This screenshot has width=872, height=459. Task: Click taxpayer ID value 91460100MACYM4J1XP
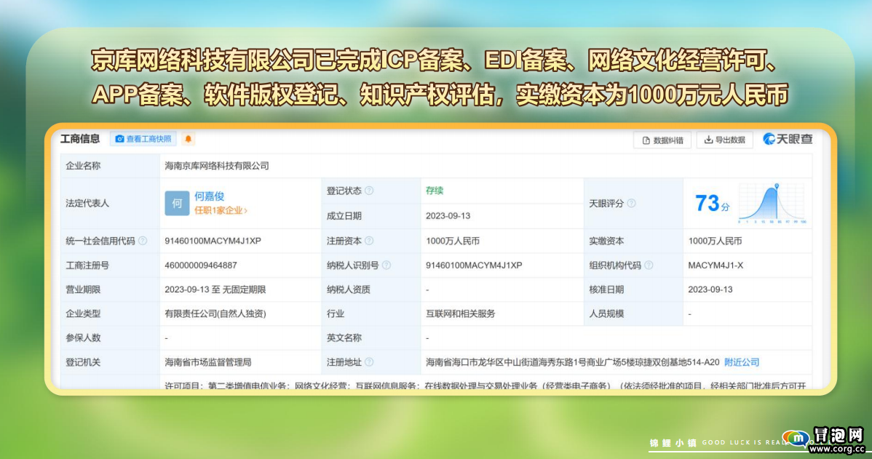pos(474,265)
